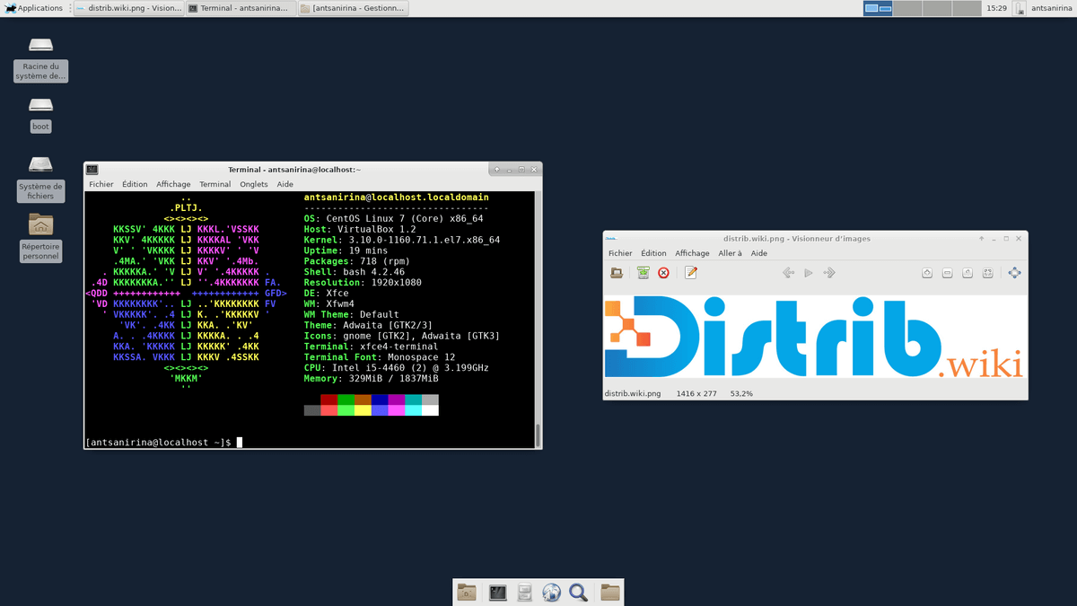Open the Onglets menu
Viewport: 1077px width, 606px height.
[254, 184]
